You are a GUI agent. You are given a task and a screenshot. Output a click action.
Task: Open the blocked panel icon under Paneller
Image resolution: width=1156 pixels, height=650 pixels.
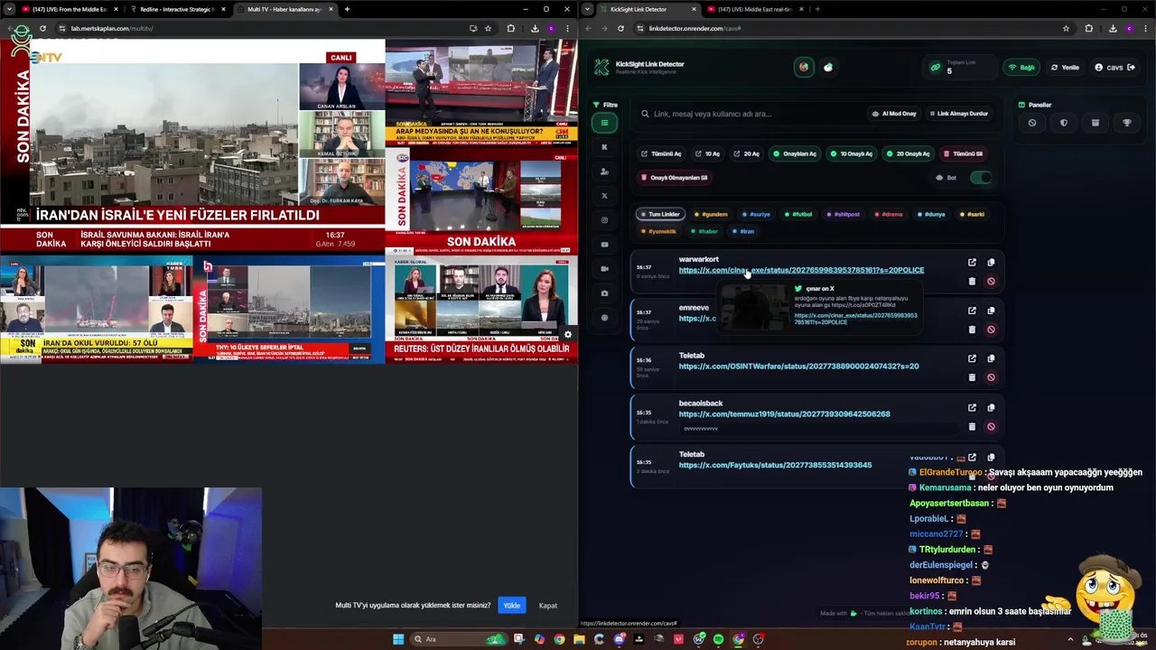1032,123
